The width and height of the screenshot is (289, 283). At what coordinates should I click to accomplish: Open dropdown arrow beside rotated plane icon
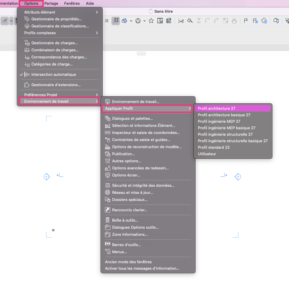[131, 21]
